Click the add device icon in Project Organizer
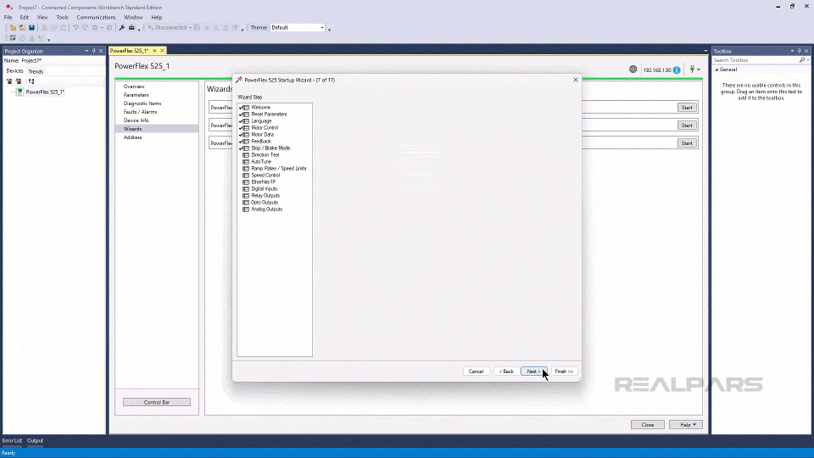The image size is (814, 458). [8, 81]
